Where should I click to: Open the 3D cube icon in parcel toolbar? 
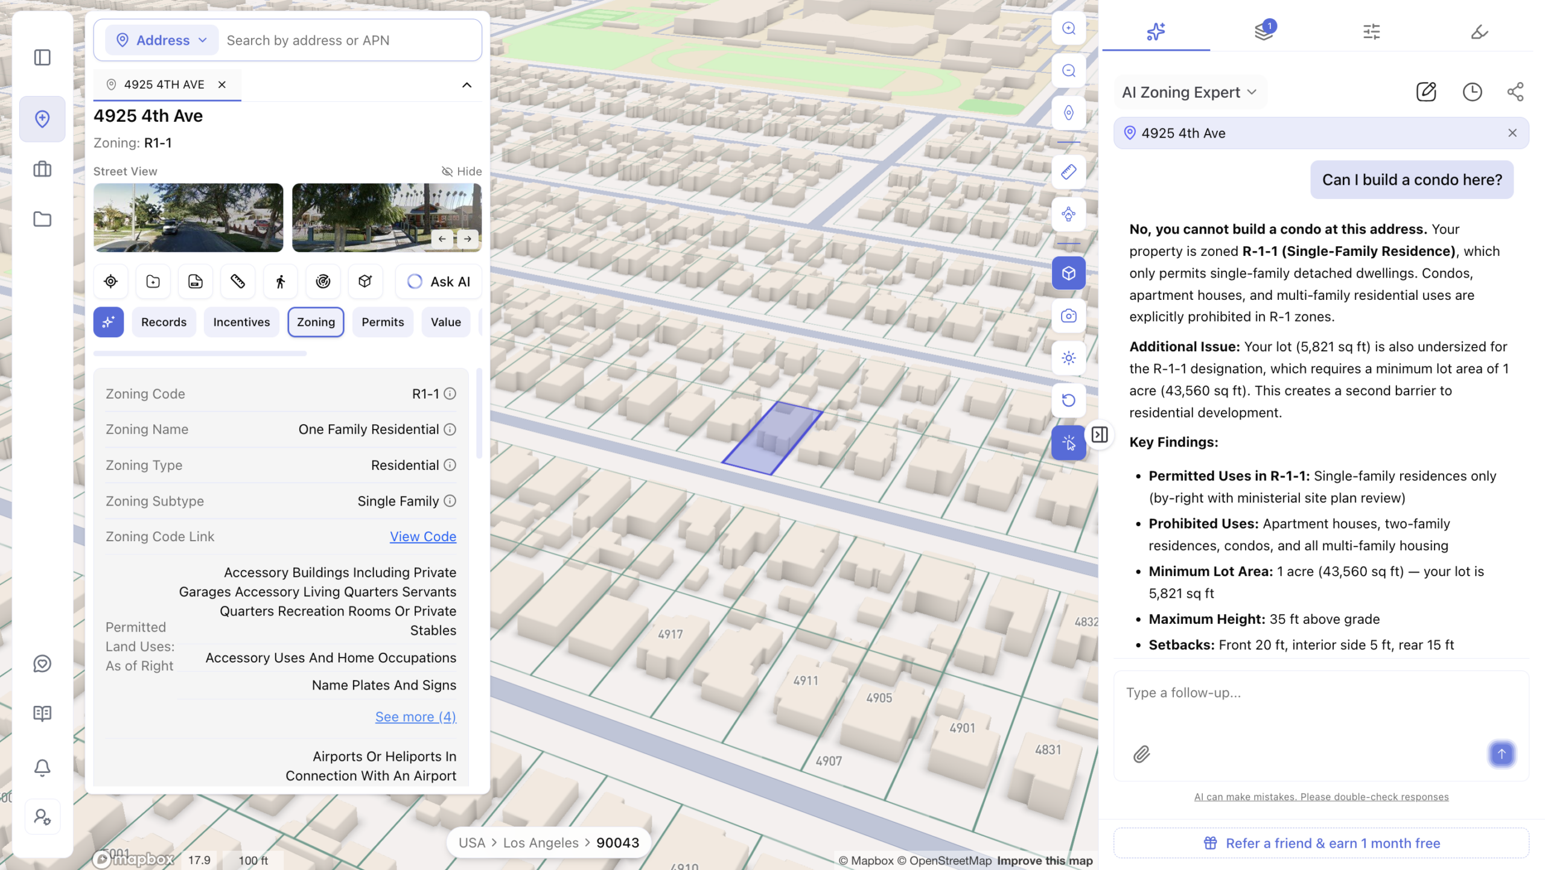point(365,281)
